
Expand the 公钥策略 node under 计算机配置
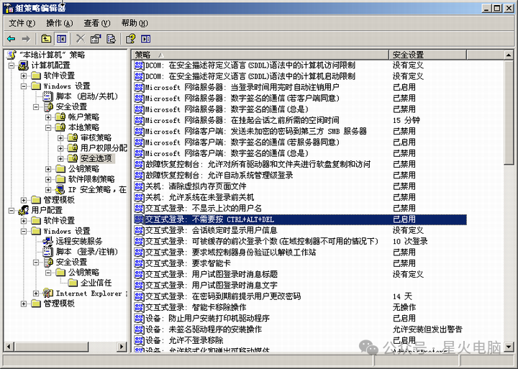coord(48,169)
